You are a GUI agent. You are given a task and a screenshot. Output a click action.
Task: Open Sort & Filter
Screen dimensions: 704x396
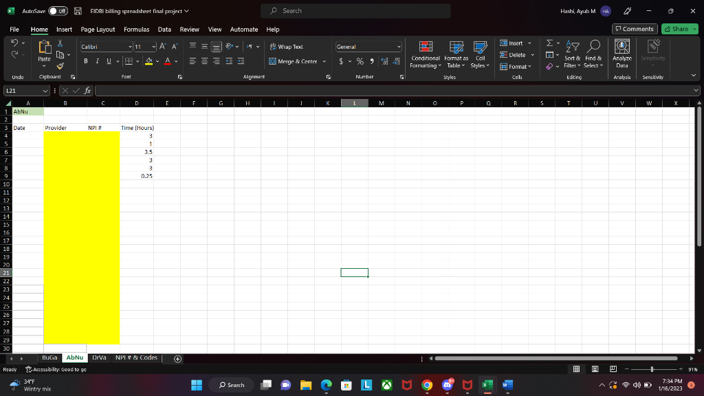click(x=573, y=54)
